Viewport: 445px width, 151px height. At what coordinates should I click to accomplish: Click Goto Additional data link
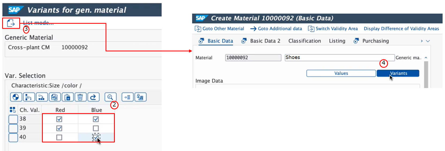(280, 29)
